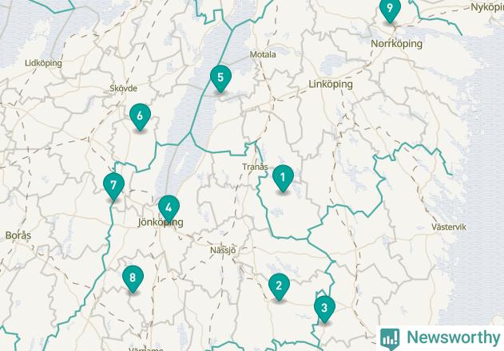Click the Motala town label

click(263, 54)
